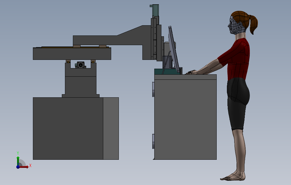This screenshot has width=291, height=185.
Task: Click the green Y axis arrow of the triad
Action: [18, 161]
